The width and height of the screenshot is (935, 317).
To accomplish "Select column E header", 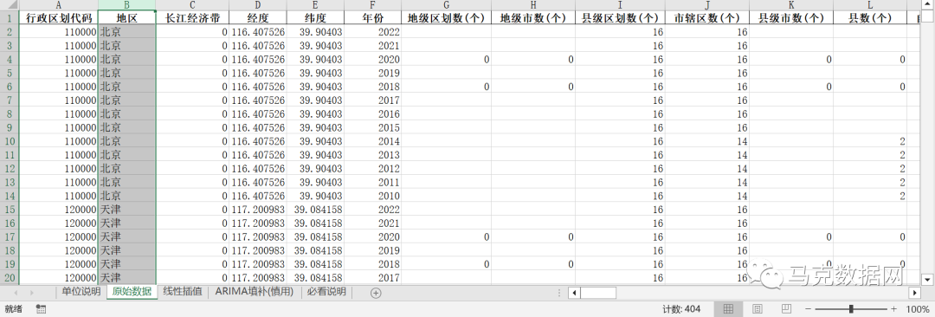I will click(315, 5).
